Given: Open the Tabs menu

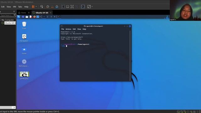Looking at the screenshot, I should pyautogui.click(x=20, y=7).
